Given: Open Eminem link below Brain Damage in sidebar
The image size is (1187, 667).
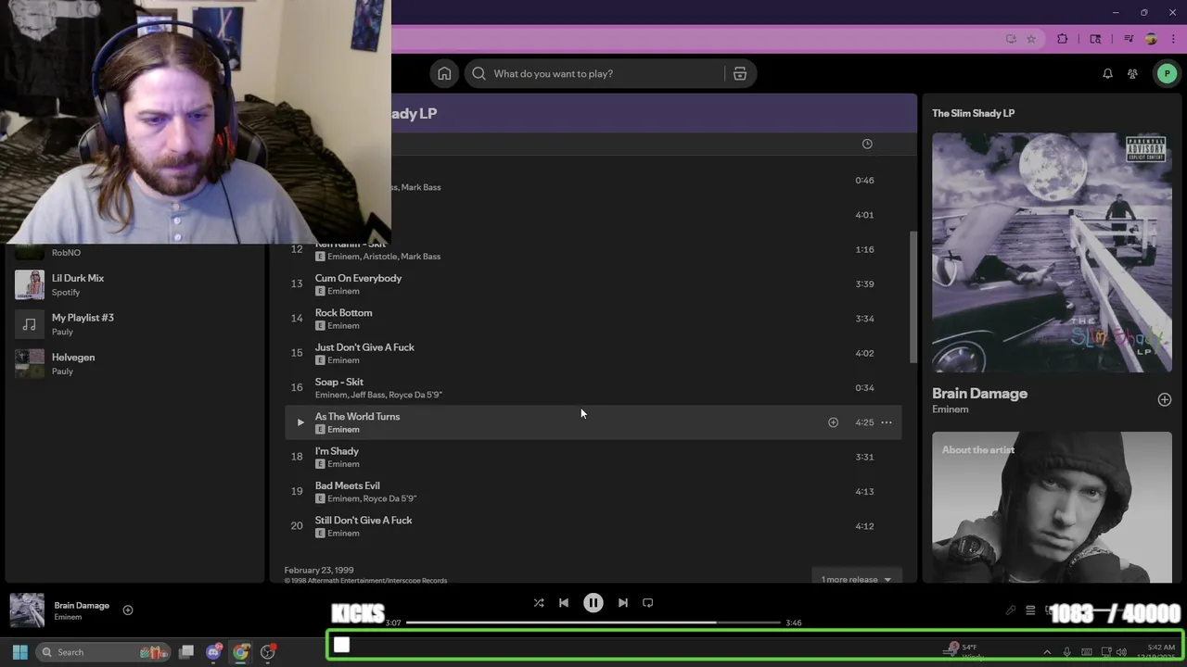Looking at the screenshot, I should click(x=950, y=409).
